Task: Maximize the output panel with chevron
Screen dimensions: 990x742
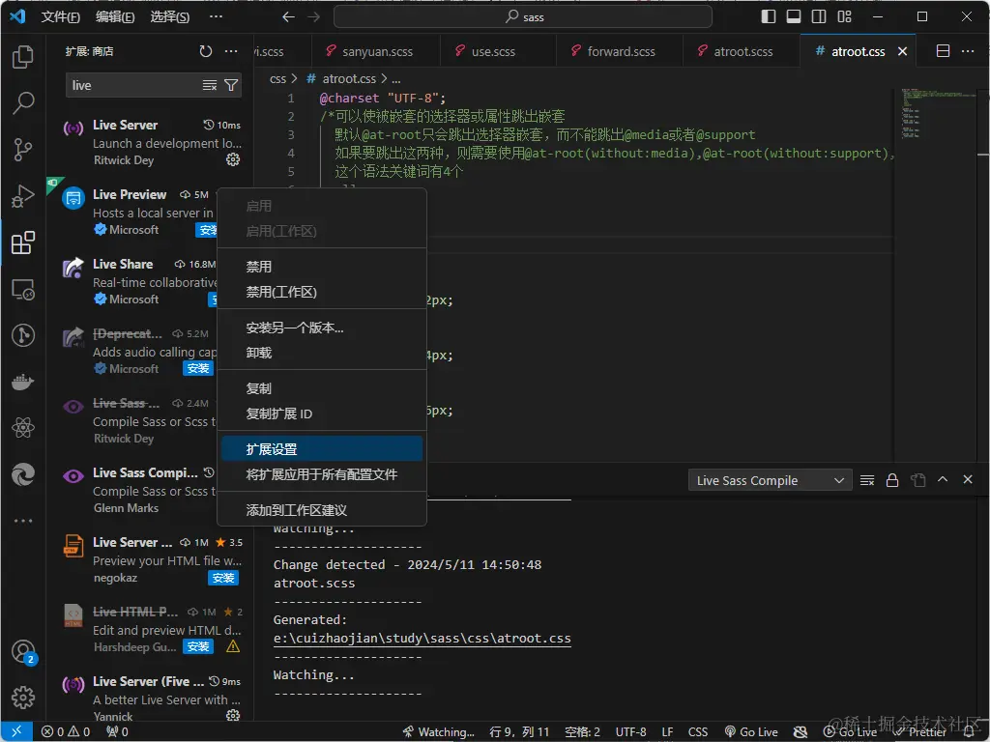Action: [942, 480]
